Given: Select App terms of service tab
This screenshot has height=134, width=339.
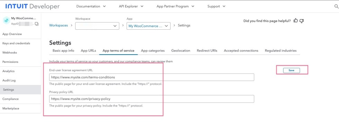Looking at the screenshot, I should point(118,51).
